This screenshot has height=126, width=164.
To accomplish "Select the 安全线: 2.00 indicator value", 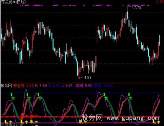I will click(24, 86).
